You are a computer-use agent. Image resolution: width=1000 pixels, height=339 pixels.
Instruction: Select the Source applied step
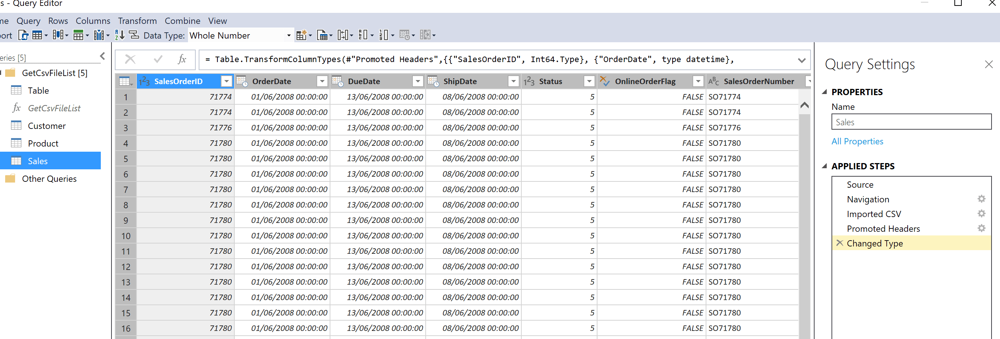(860, 185)
